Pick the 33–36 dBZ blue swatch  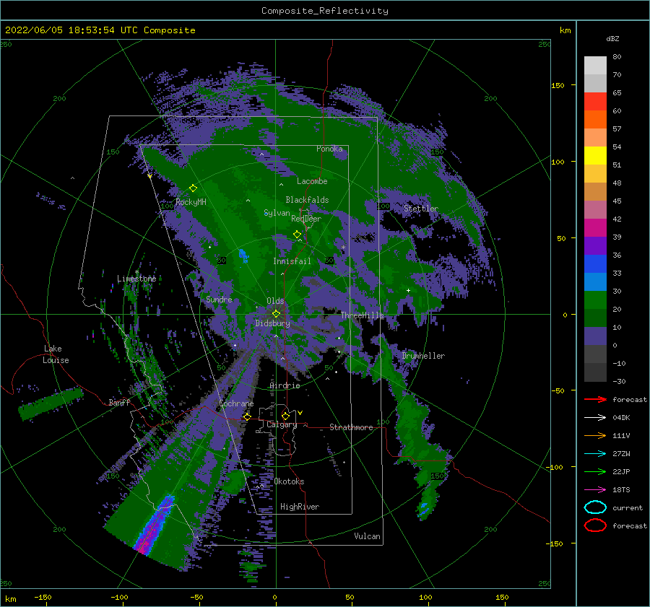pyautogui.click(x=595, y=263)
